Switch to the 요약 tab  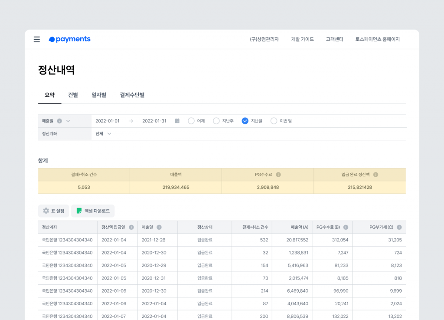pyautogui.click(x=49, y=95)
